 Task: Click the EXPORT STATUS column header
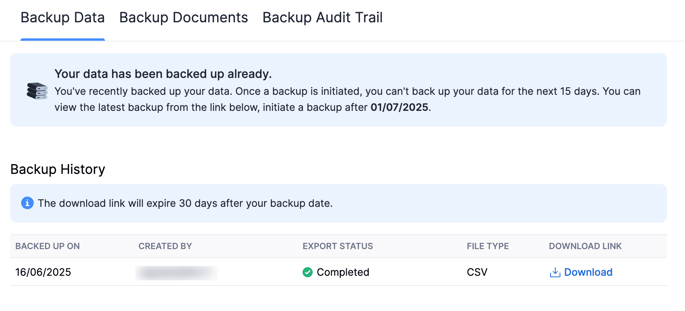click(337, 246)
